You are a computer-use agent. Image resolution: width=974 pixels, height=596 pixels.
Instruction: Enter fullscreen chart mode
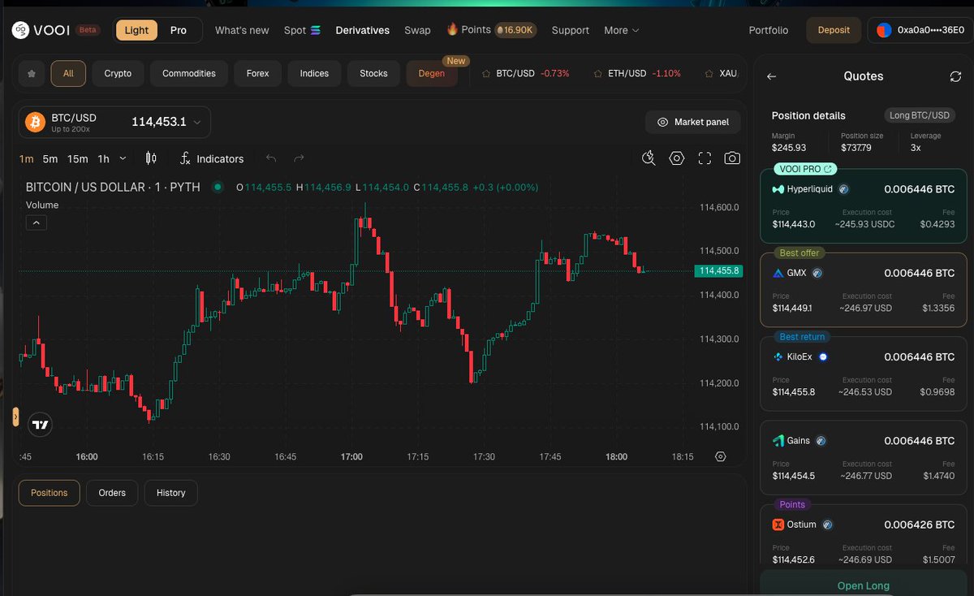tap(705, 158)
